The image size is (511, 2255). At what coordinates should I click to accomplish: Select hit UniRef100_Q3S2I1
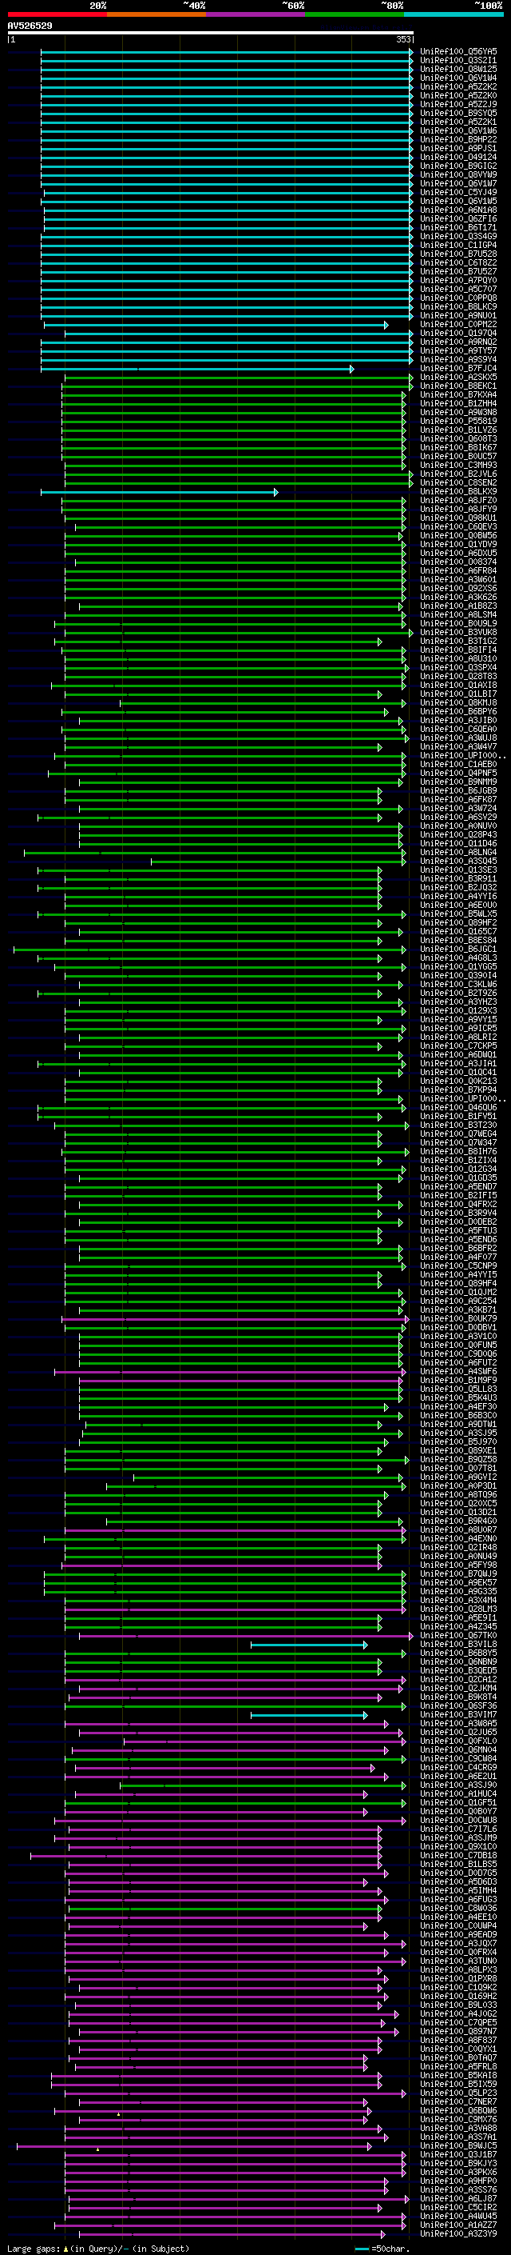tap(458, 61)
